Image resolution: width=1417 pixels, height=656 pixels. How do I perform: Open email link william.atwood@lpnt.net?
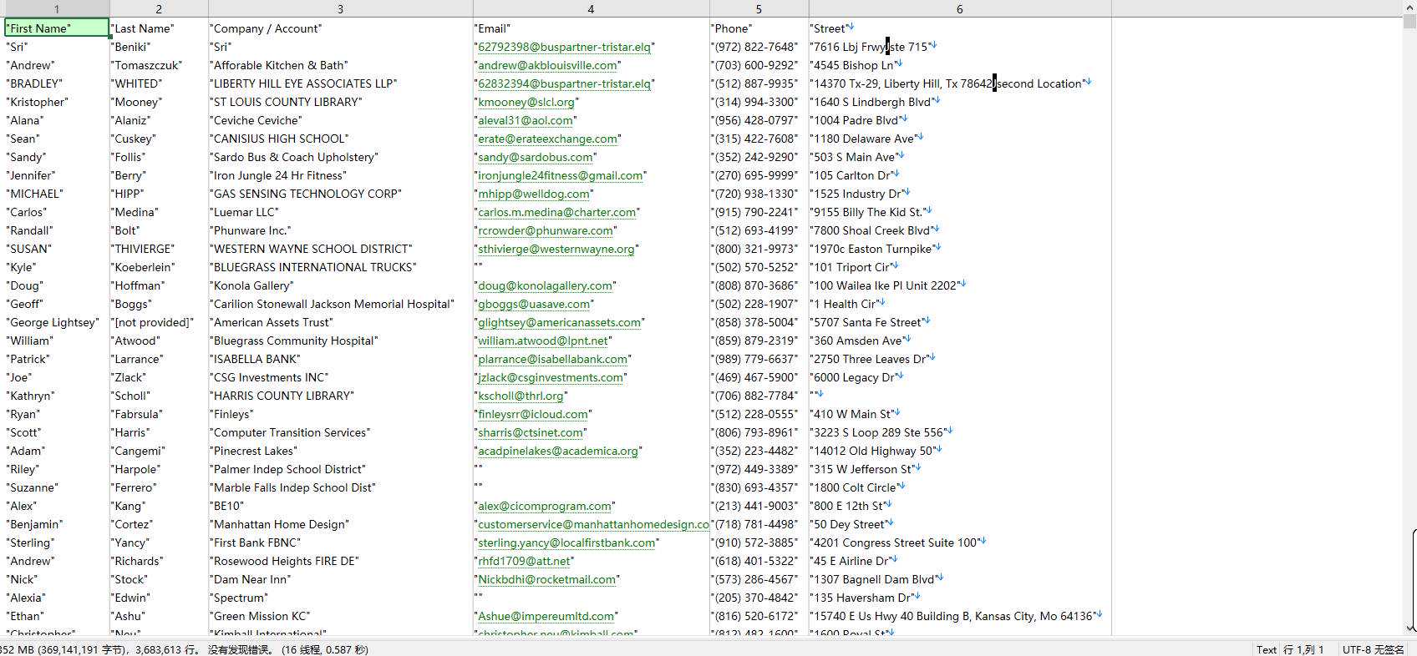(543, 341)
